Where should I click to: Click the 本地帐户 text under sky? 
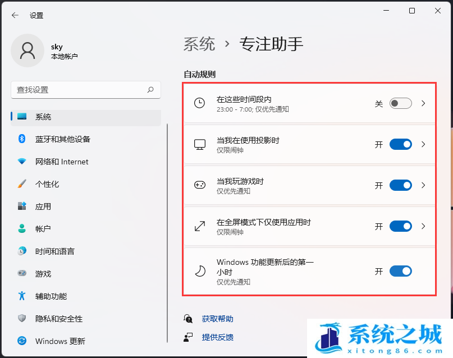[x=64, y=56]
